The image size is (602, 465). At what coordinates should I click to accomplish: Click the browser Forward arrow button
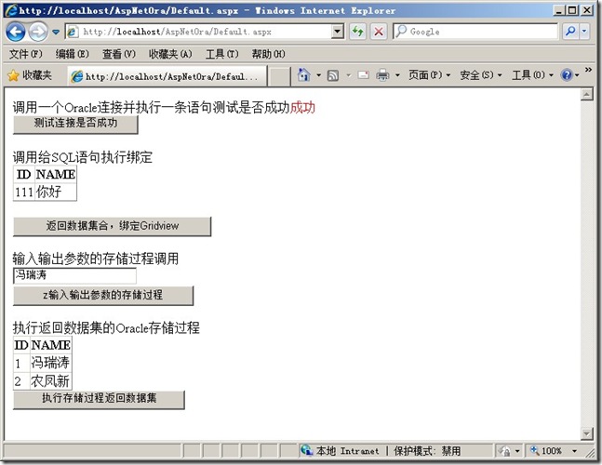38,32
